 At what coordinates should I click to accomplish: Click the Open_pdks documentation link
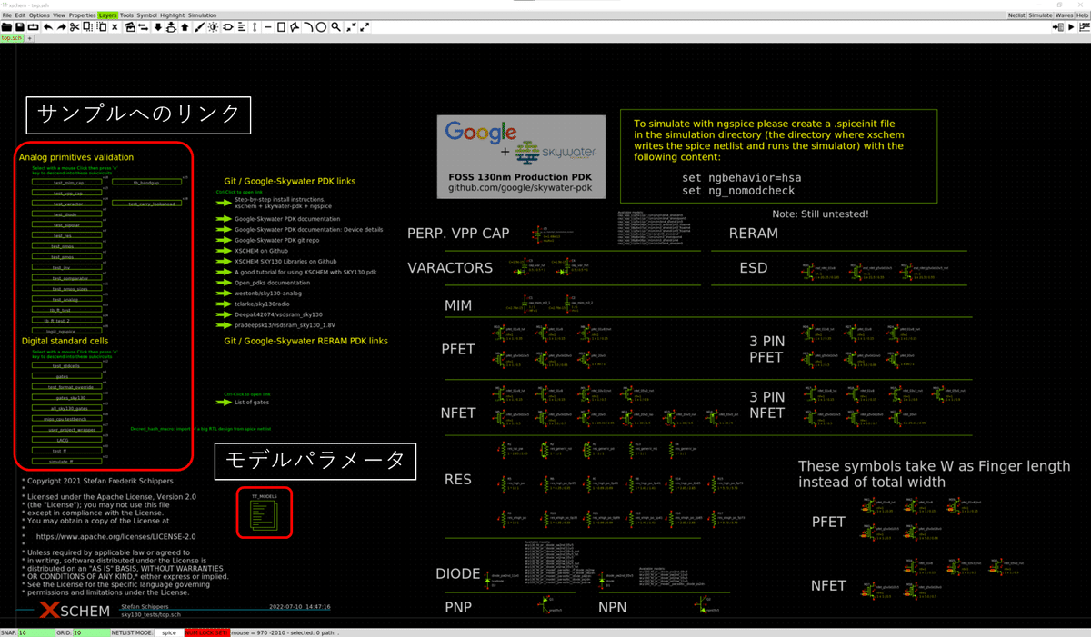[272, 282]
